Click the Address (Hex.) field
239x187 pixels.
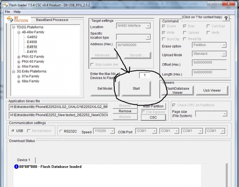coord(133,45)
